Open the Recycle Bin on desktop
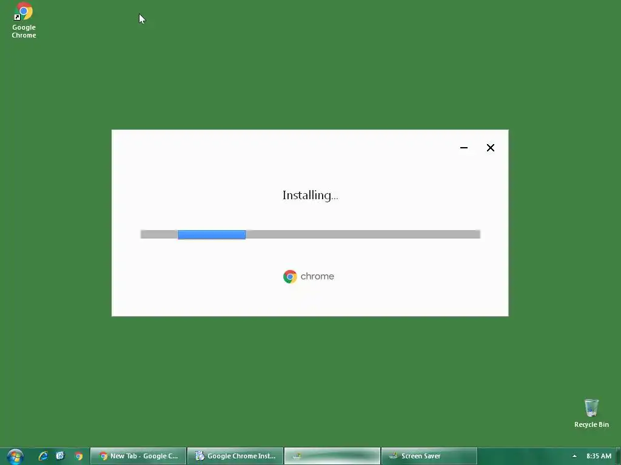The width and height of the screenshot is (621, 465). coord(591,414)
